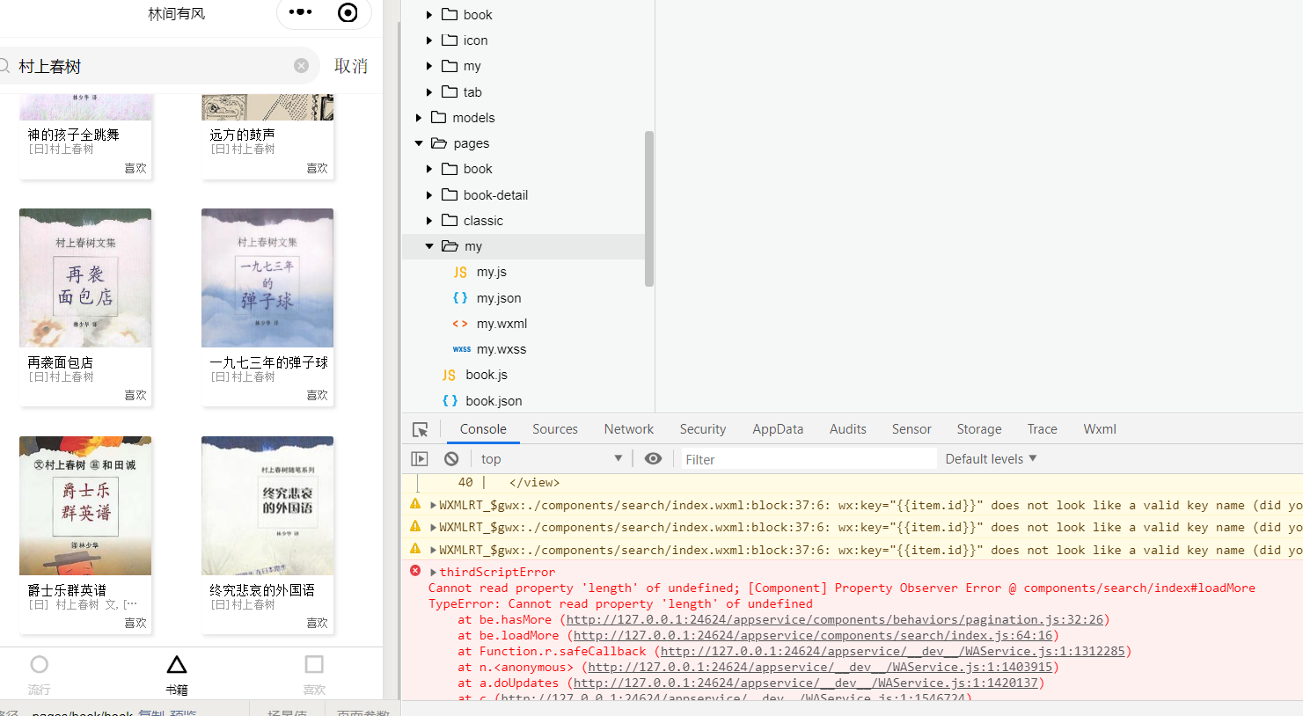Click 喜欢 under 终究悲哀的外国语
This screenshot has width=1303, height=716.
click(x=317, y=623)
